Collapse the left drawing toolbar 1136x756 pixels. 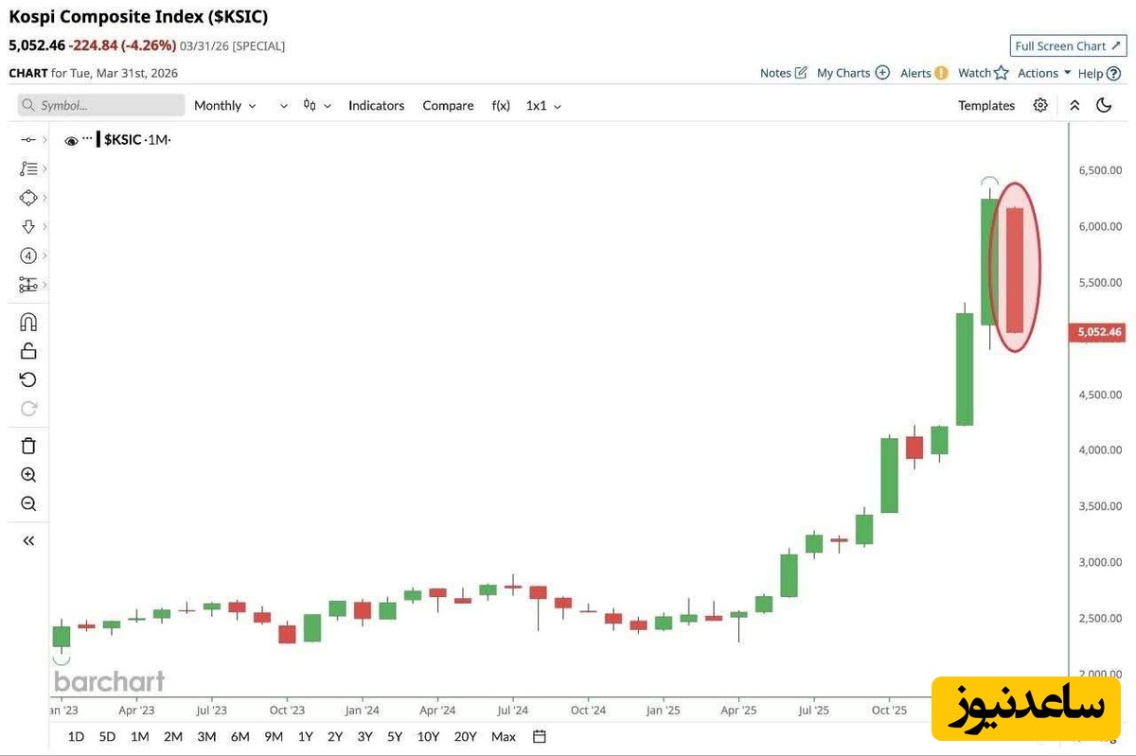pyautogui.click(x=28, y=540)
